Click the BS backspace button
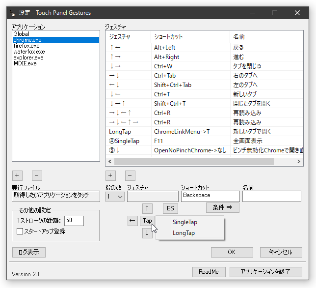The height and width of the screenshot is (288, 316). (x=170, y=208)
